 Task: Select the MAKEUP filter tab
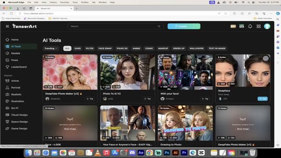pyautogui.click(x=163, y=48)
